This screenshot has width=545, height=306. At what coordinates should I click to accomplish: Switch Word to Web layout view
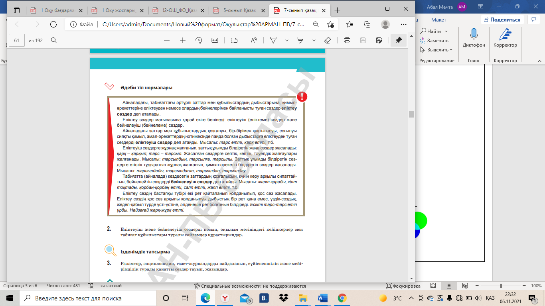[464, 286]
